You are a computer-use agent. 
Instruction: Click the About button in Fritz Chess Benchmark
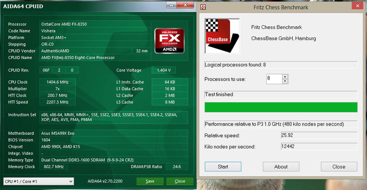pyautogui.click(x=281, y=167)
